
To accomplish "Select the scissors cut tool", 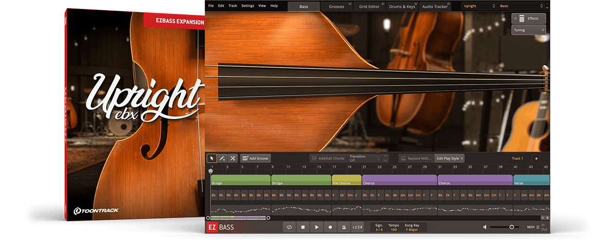I will coord(232,158).
